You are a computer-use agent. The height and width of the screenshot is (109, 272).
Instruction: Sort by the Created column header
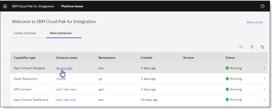[x=146, y=58]
